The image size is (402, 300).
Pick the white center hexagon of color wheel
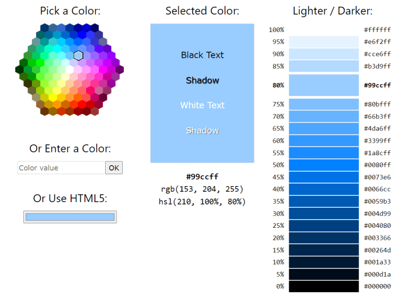point(70,69)
